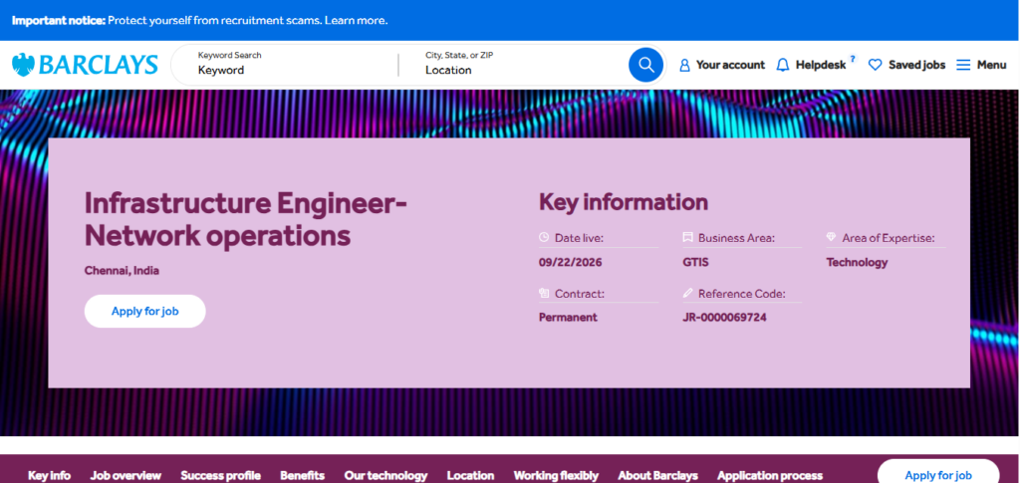The height and width of the screenshot is (483, 1020).
Task: Click Apply for job under Chennai, India
Action: 145,312
